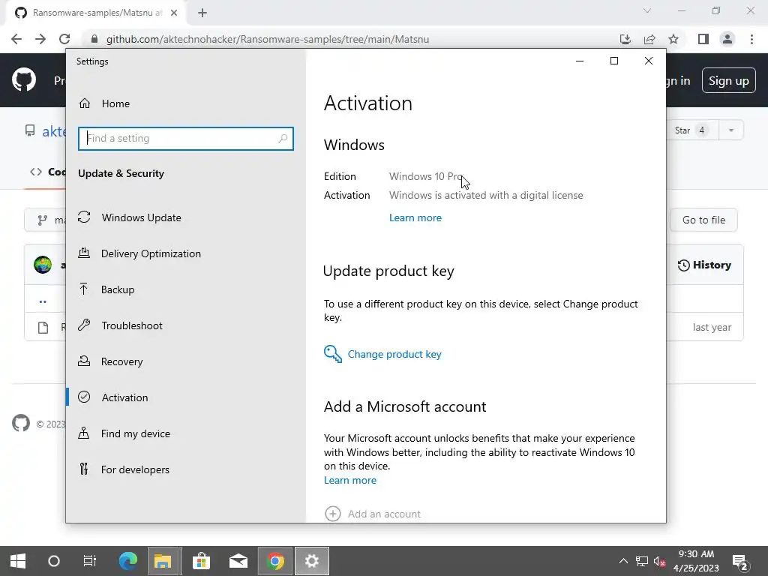768x576 pixels.
Task: Click the Windows Update sync arrows icon
Action: click(84, 217)
